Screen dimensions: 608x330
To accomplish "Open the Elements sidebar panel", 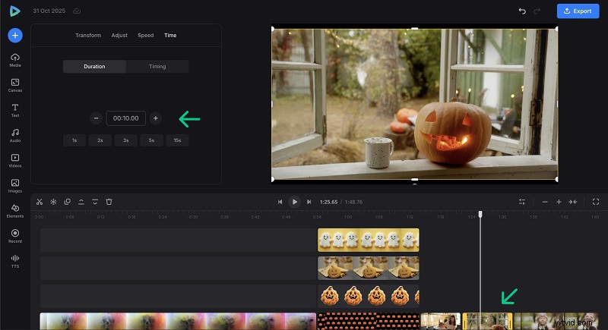I will point(15,211).
